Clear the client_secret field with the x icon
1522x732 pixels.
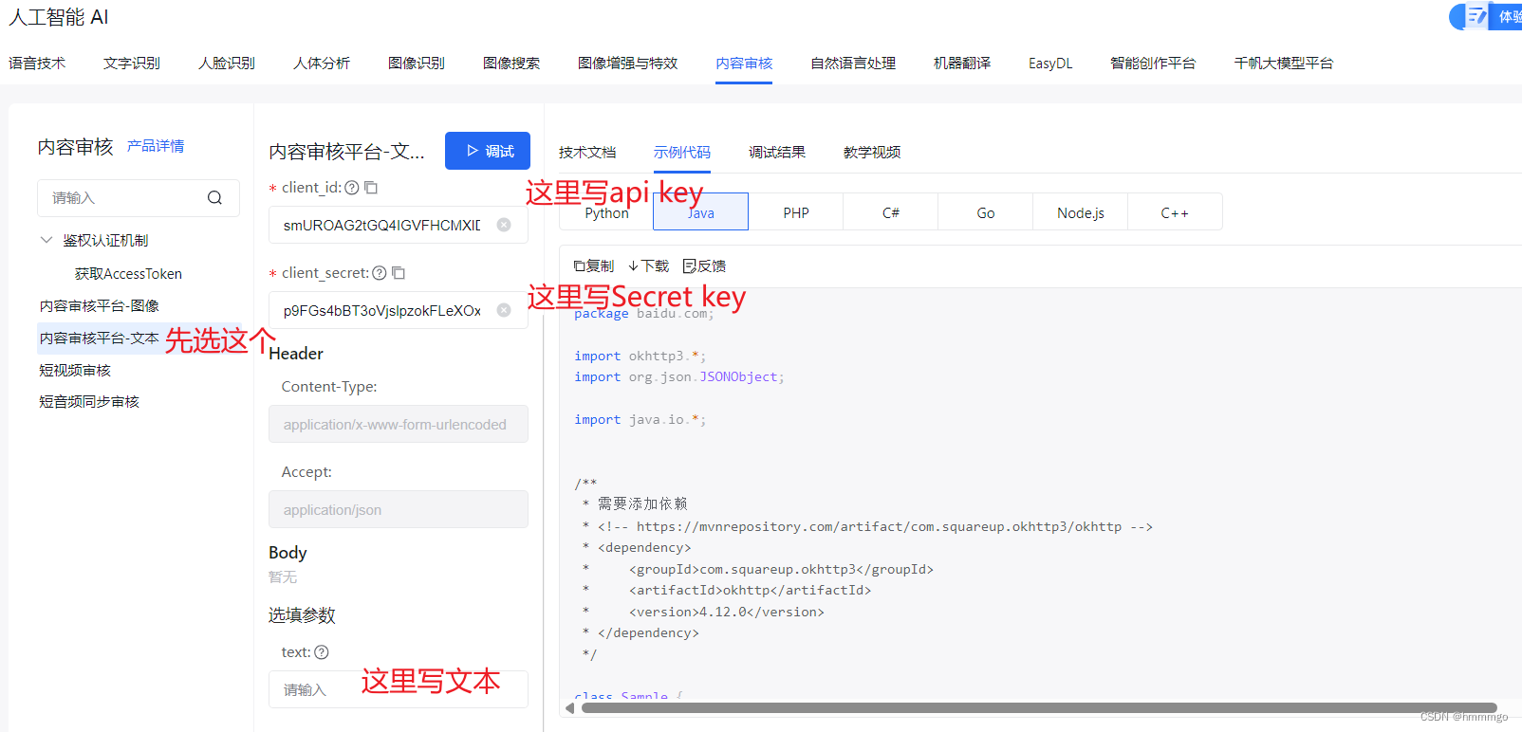pyautogui.click(x=504, y=310)
